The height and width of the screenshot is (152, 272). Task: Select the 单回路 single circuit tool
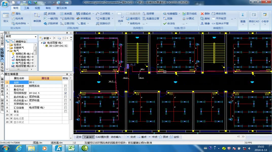point(37,18)
